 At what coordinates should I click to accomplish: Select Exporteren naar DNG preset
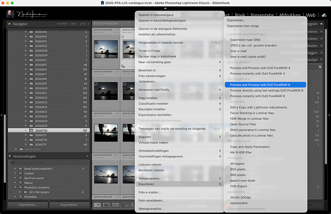click(265, 40)
